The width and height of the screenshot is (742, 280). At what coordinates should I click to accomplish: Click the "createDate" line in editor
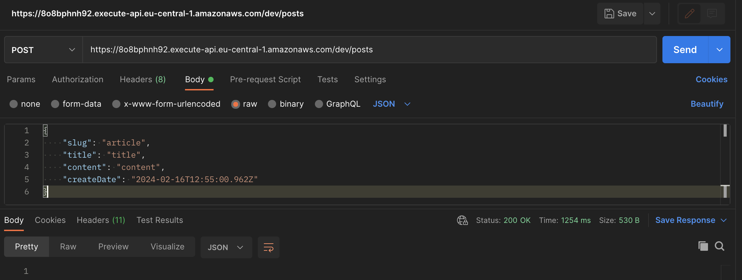pos(160,179)
